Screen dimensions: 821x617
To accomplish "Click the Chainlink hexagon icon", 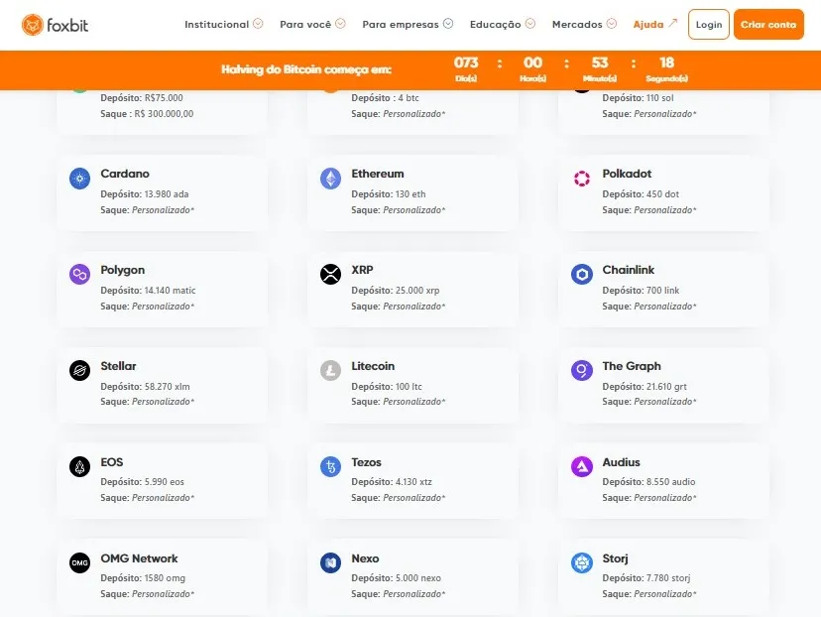I will pyautogui.click(x=582, y=275).
